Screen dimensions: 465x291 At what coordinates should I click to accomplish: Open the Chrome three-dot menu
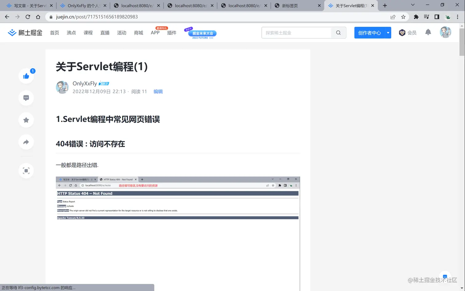tap(458, 17)
